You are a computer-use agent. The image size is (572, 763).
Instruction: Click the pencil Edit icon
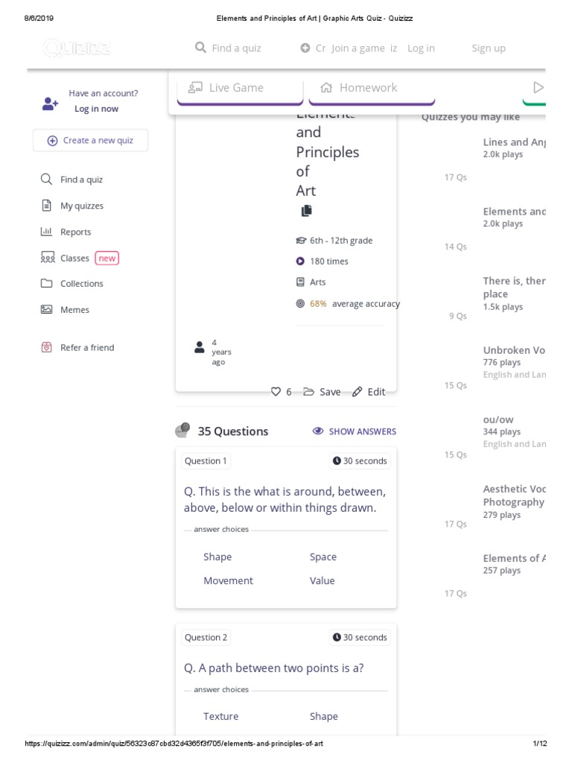pos(357,392)
